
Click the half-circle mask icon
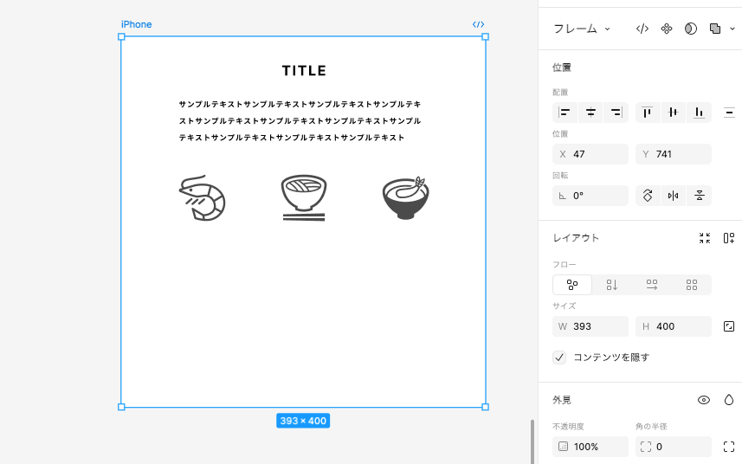pos(691,29)
